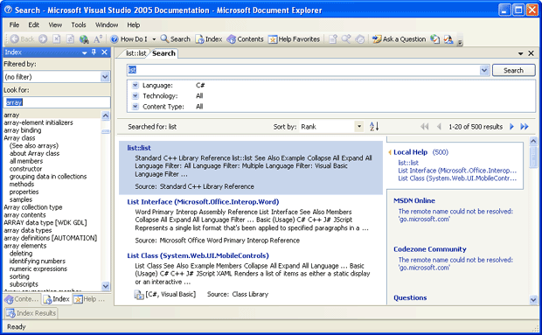
Task: Select 'about Array class' index entry
Action: point(34,153)
